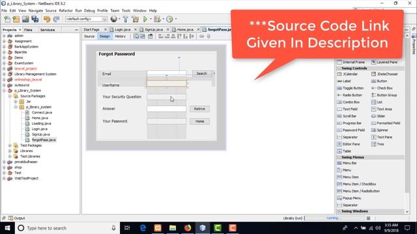The image size is (417, 234).
Task: Click the Email text field in form
Action: pos(167,73)
